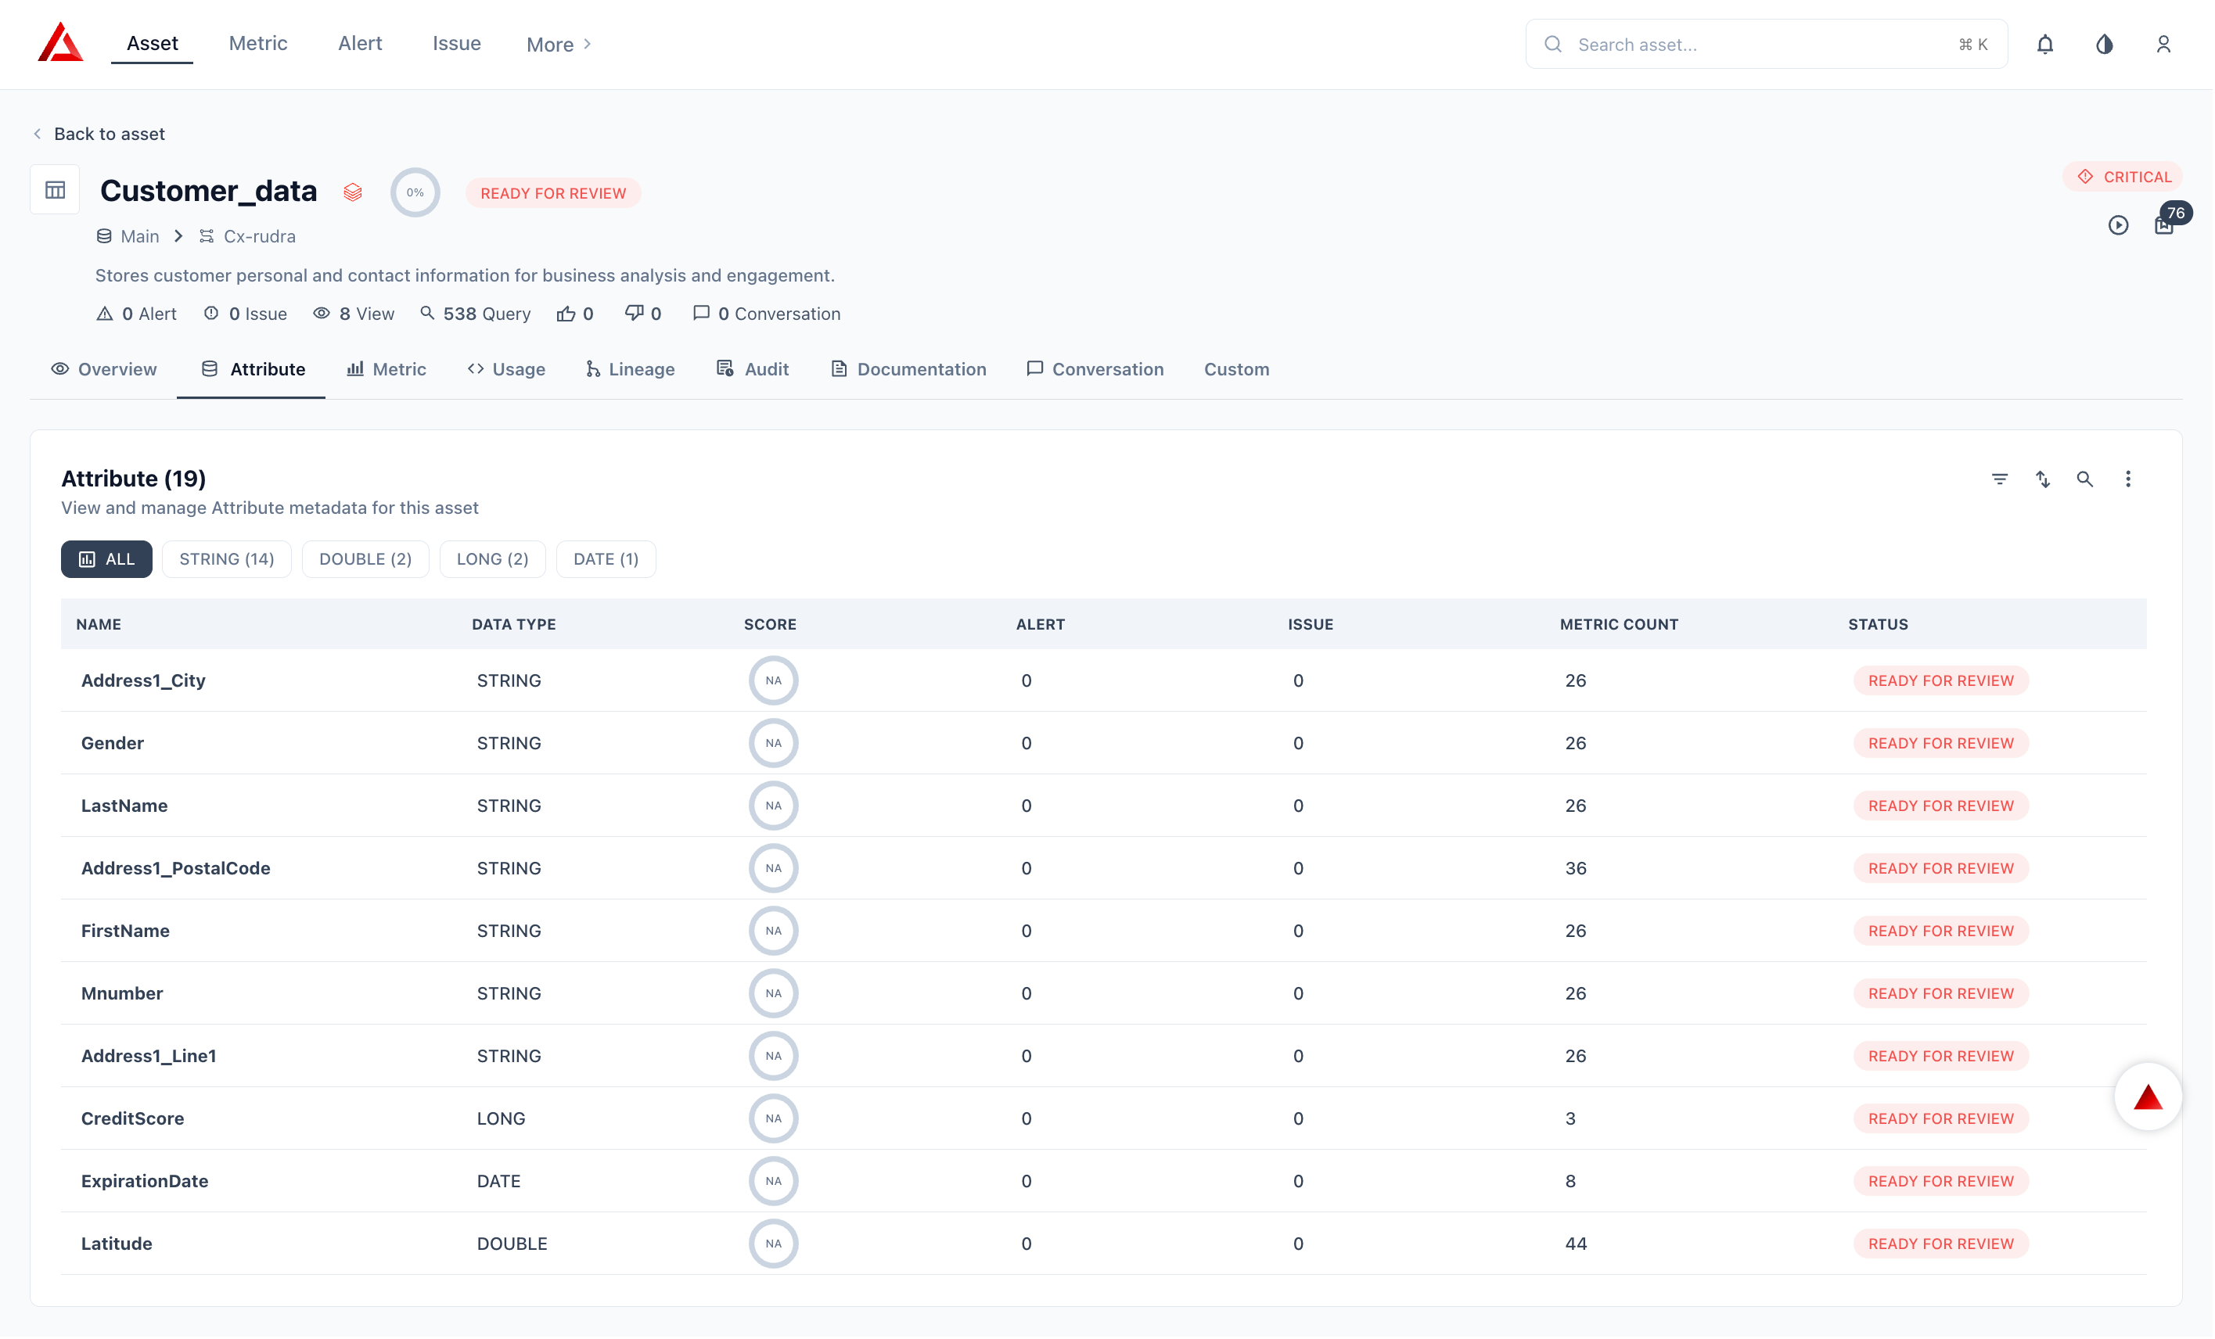The height and width of the screenshot is (1339, 2215).
Task: Switch to the Attribute tab
Action: tap(254, 369)
